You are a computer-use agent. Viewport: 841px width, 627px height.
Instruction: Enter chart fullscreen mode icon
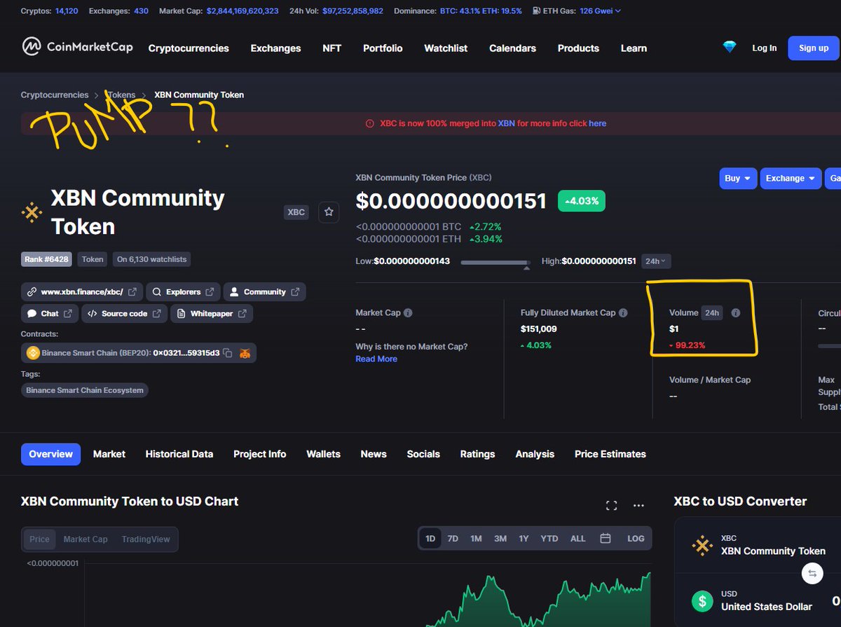click(x=611, y=505)
